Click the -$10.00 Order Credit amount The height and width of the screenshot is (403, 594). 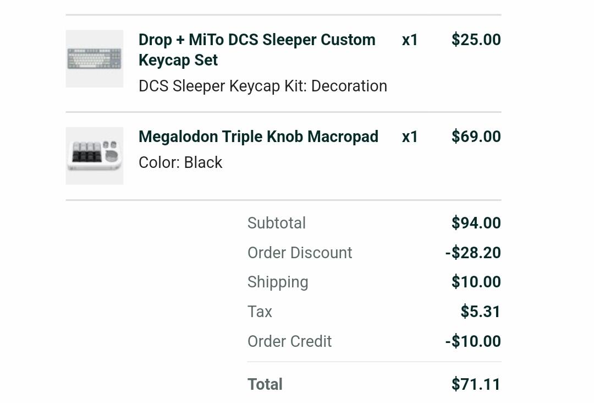pos(473,341)
